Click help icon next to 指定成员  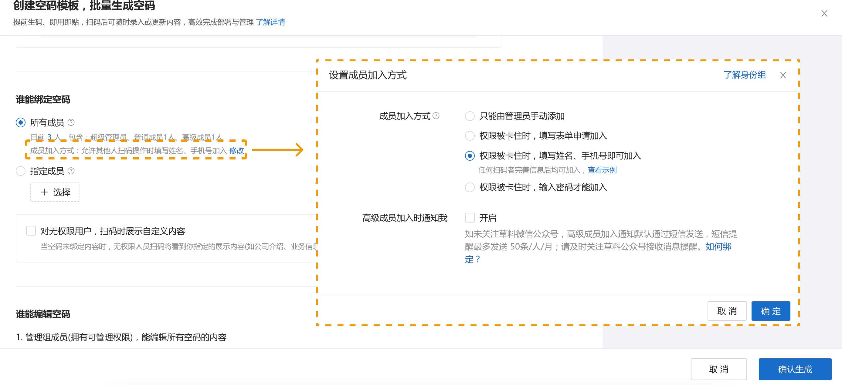pyautogui.click(x=71, y=171)
